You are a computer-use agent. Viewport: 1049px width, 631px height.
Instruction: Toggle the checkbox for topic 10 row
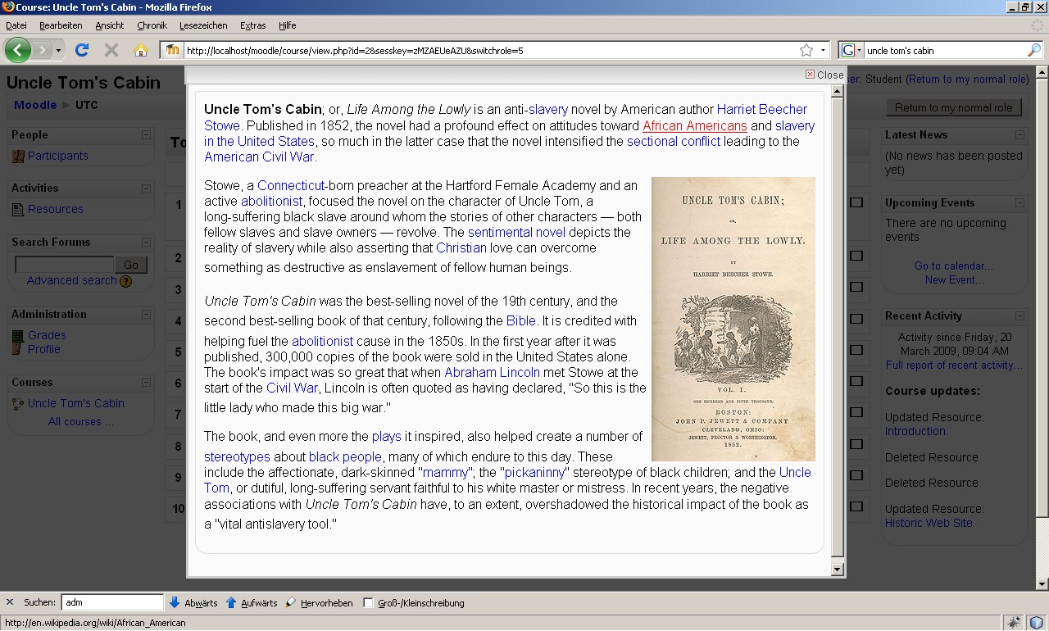tap(856, 506)
